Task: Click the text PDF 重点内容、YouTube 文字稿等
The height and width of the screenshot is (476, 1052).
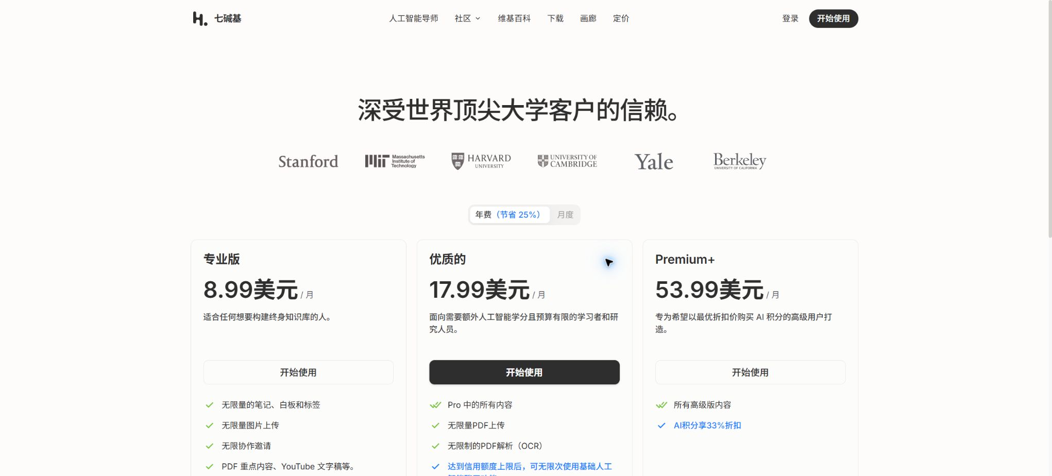Action: [x=288, y=467]
